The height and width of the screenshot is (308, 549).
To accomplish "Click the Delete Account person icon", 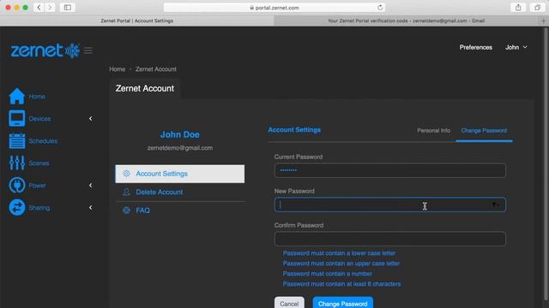I will coord(126,192).
